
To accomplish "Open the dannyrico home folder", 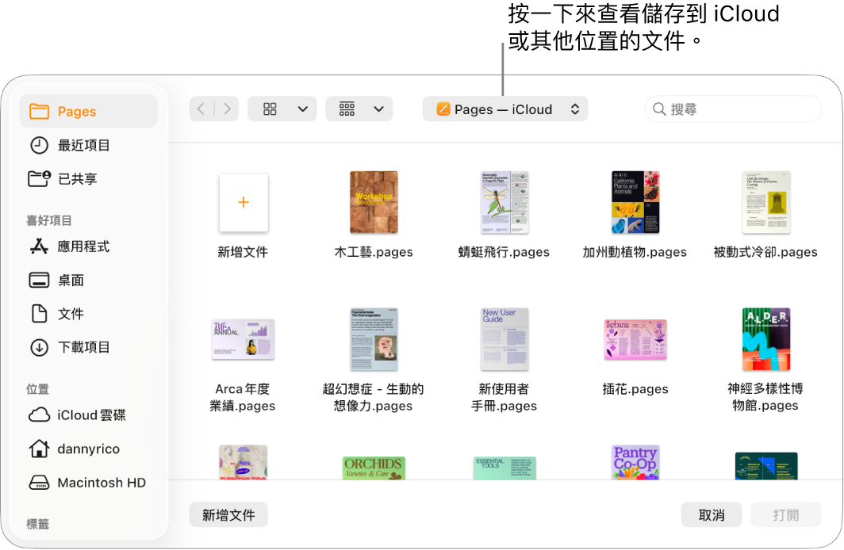I will tap(87, 449).
